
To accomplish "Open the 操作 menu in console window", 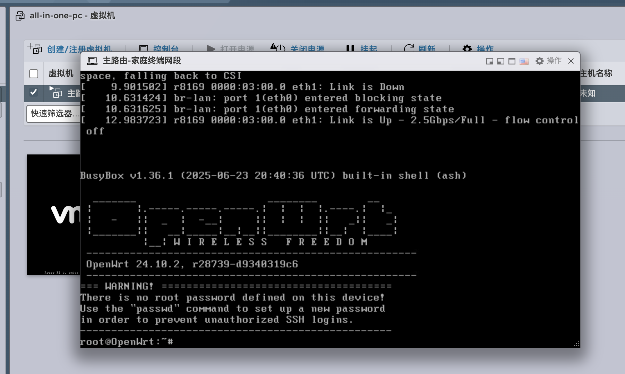I will (x=554, y=61).
